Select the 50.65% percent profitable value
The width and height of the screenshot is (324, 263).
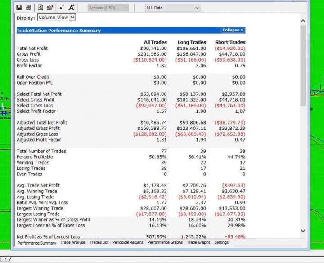coord(158,157)
